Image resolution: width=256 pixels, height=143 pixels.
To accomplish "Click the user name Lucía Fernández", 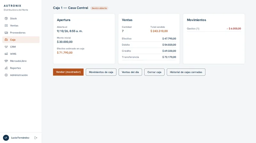I will pos(20,138).
